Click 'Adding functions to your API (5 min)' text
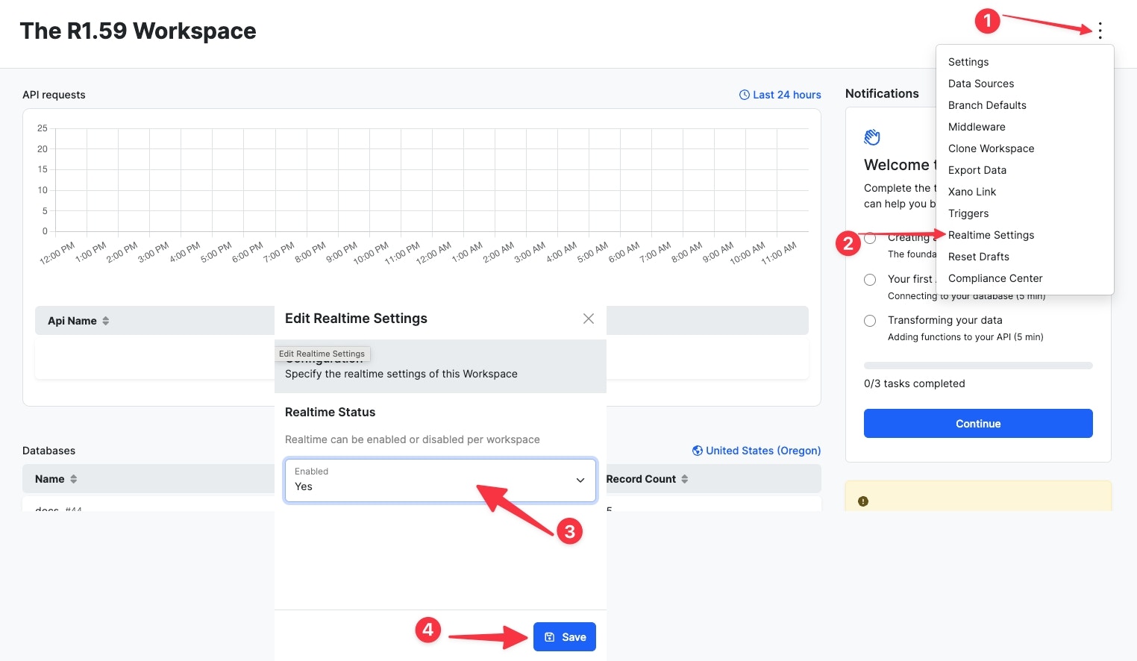This screenshot has width=1137, height=661. (965, 337)
